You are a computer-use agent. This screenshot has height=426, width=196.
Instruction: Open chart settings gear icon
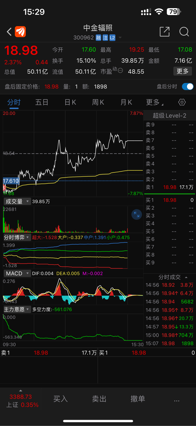(182, 102)
